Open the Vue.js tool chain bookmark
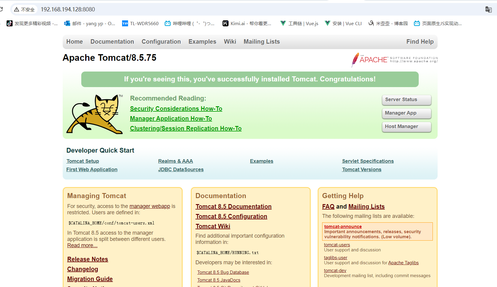This screenshot has height=287, width=497. pyautogui.click(x=299, y=23)
